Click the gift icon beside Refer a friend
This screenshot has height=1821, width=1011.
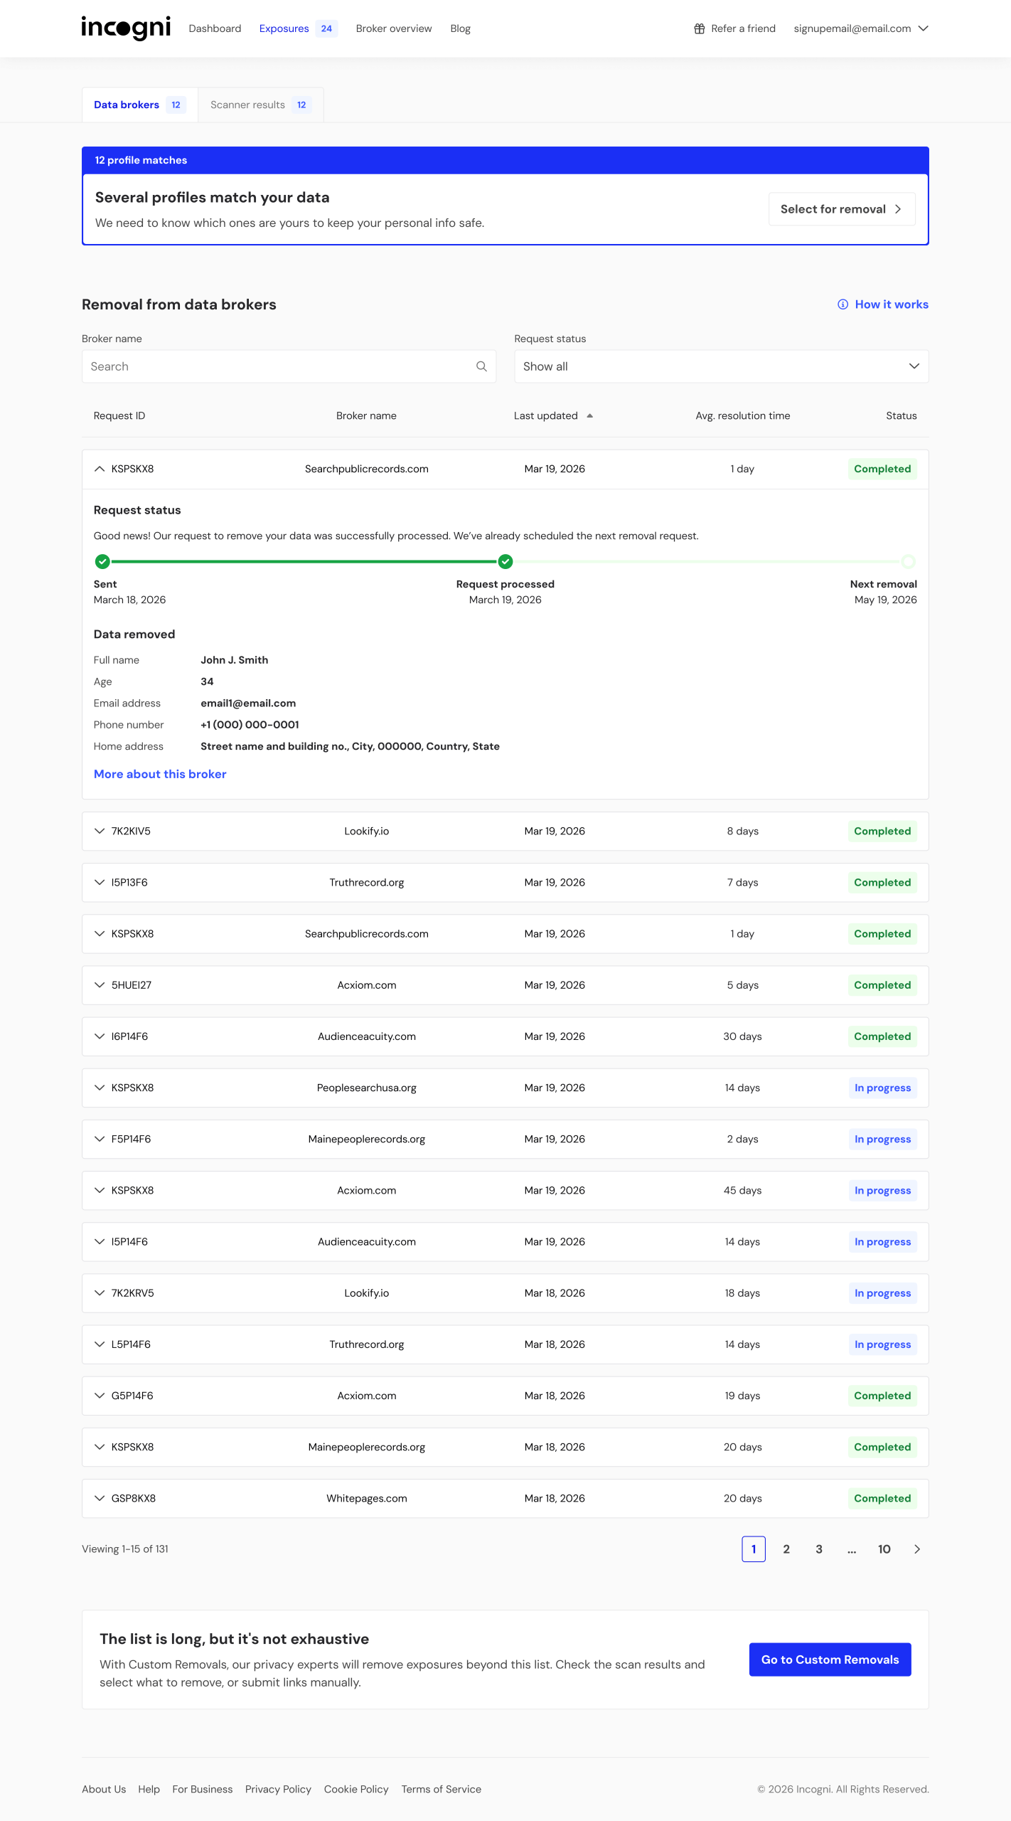pyautogui.click(x=700, y=28)
